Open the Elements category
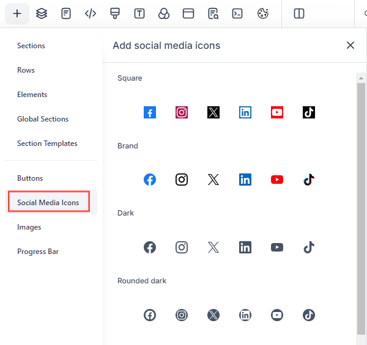This screenshot has height=345, width=367. pyautogui.click(x=32, y=95)
